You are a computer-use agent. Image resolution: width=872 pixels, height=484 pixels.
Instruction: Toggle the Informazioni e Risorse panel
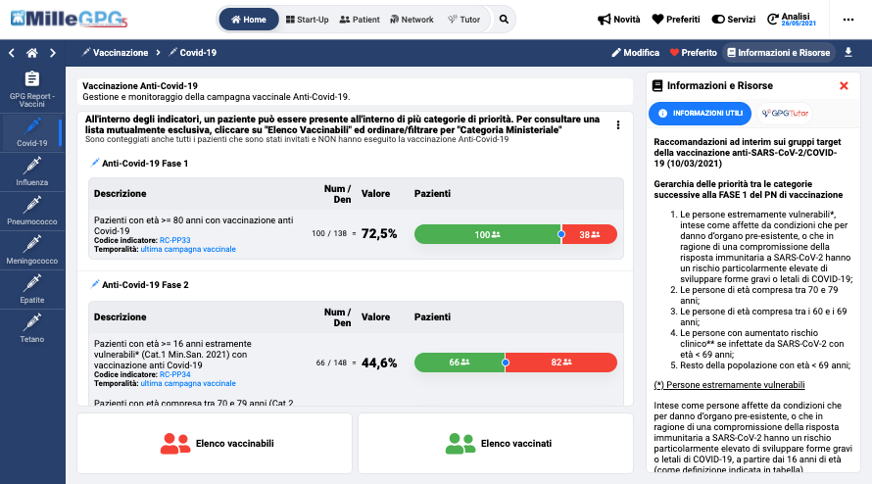coord(777,53)
